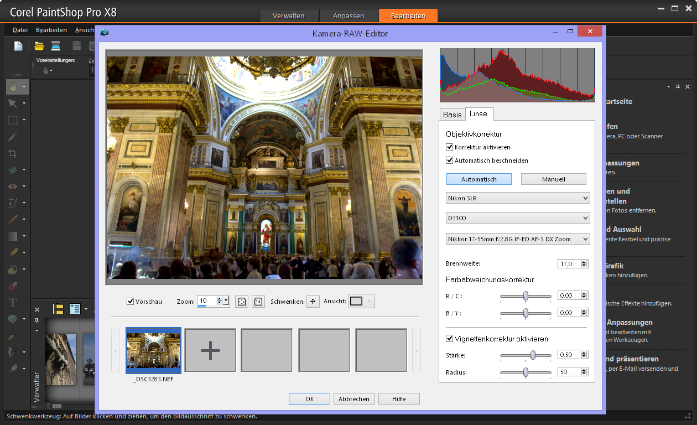The height and width of the screenshot is (425, 697).
Task: Open the Nikon SLR manufacturer dropdown
Action: pos(518,198)
